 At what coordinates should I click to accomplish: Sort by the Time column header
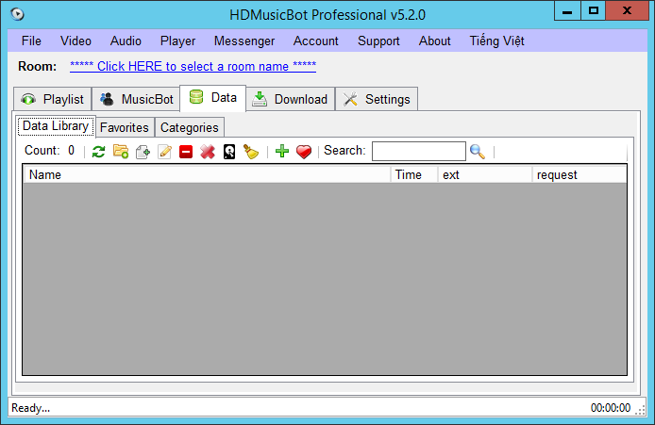point(414,174)
